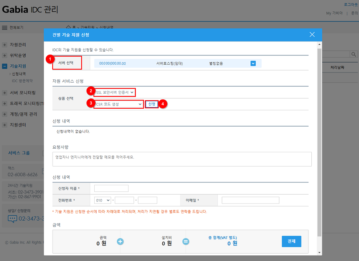Click the 문의 link in header
Viewport: 359px width, 261px height.
coord(355,13)
